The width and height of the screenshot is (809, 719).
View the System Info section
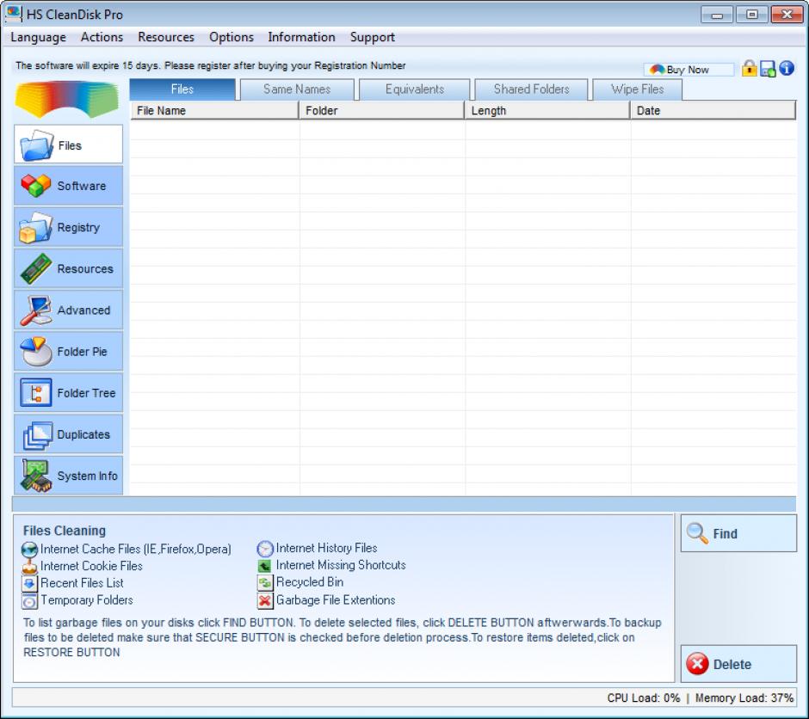pyautogui.click(x=69, y=476)
